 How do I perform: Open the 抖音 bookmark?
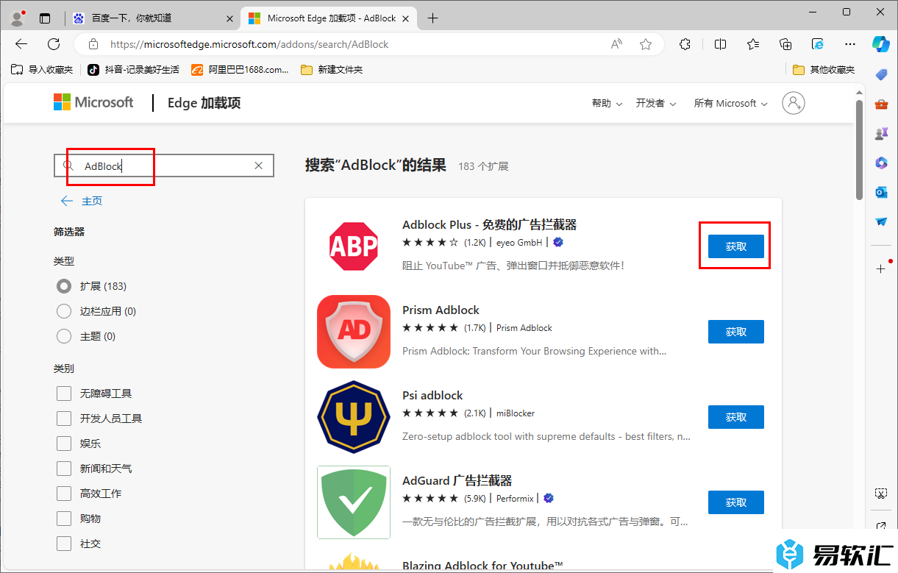[133, 70]
